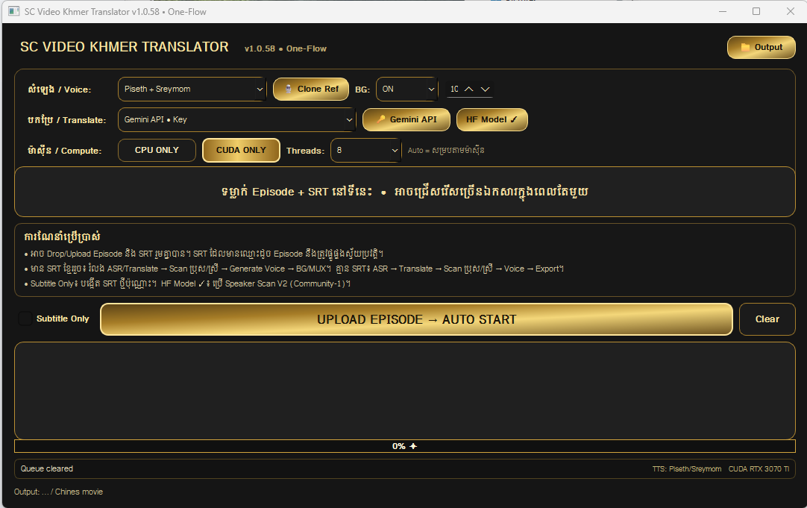
Task: Open the BG ON dropdown
Action: tap(407, 89)
